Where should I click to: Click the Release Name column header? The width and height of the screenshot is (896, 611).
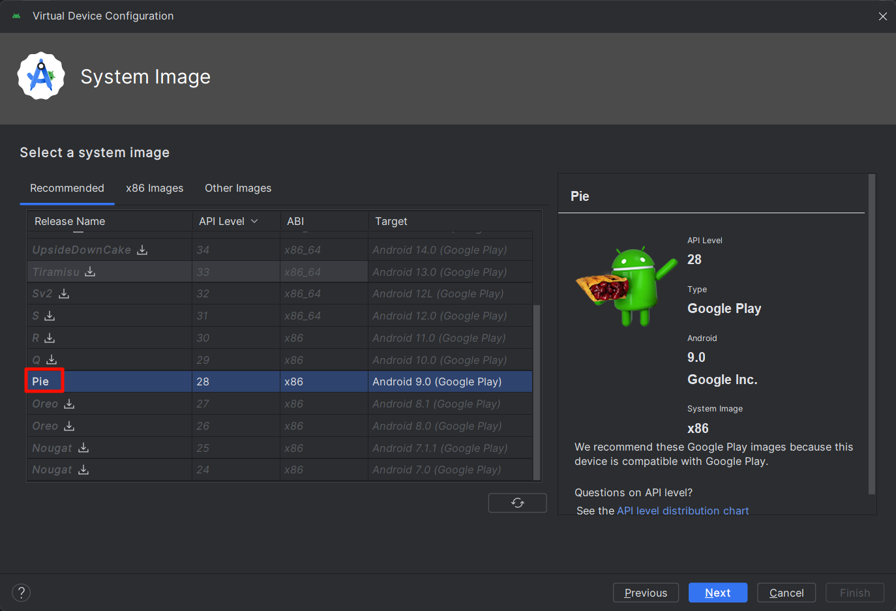tap(110, 221)
